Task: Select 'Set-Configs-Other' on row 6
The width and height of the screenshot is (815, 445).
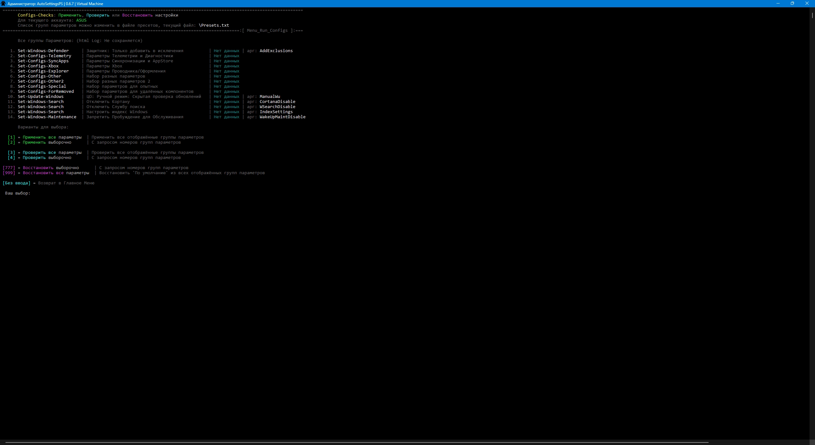Action: click(x=39, y=76)
